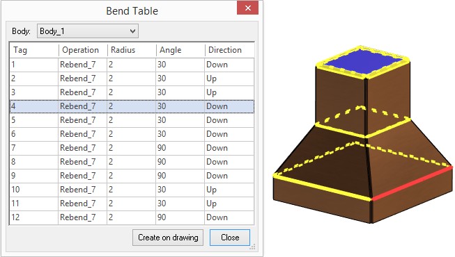Sort by the Tag column header

click(34, 50)
